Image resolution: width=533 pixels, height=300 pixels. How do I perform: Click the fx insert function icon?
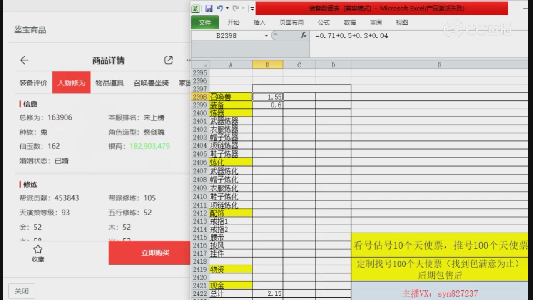click(304, 36)
